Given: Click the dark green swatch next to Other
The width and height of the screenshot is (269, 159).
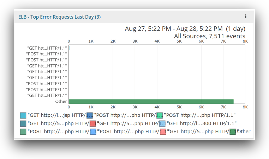Looking at the screenshot, I should (233, 132).
